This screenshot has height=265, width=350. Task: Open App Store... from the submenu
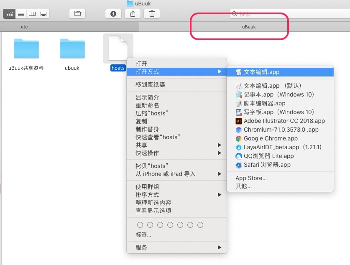pyautogui.click(x=251, y=178)
